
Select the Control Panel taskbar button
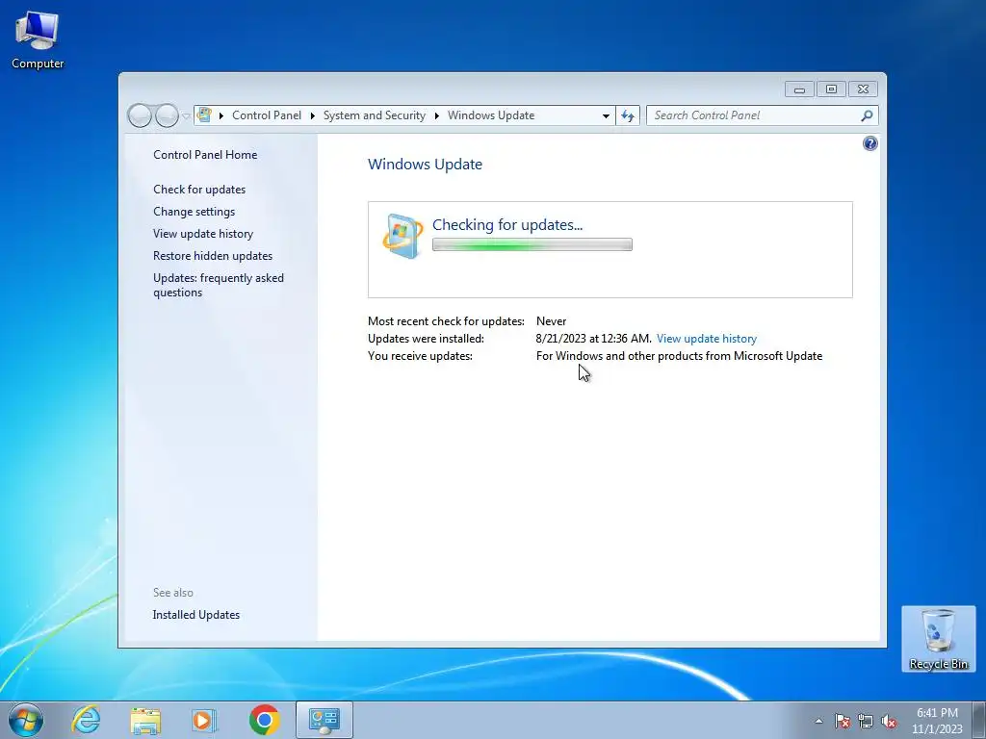pyautogui.click(x=324, y=720)
